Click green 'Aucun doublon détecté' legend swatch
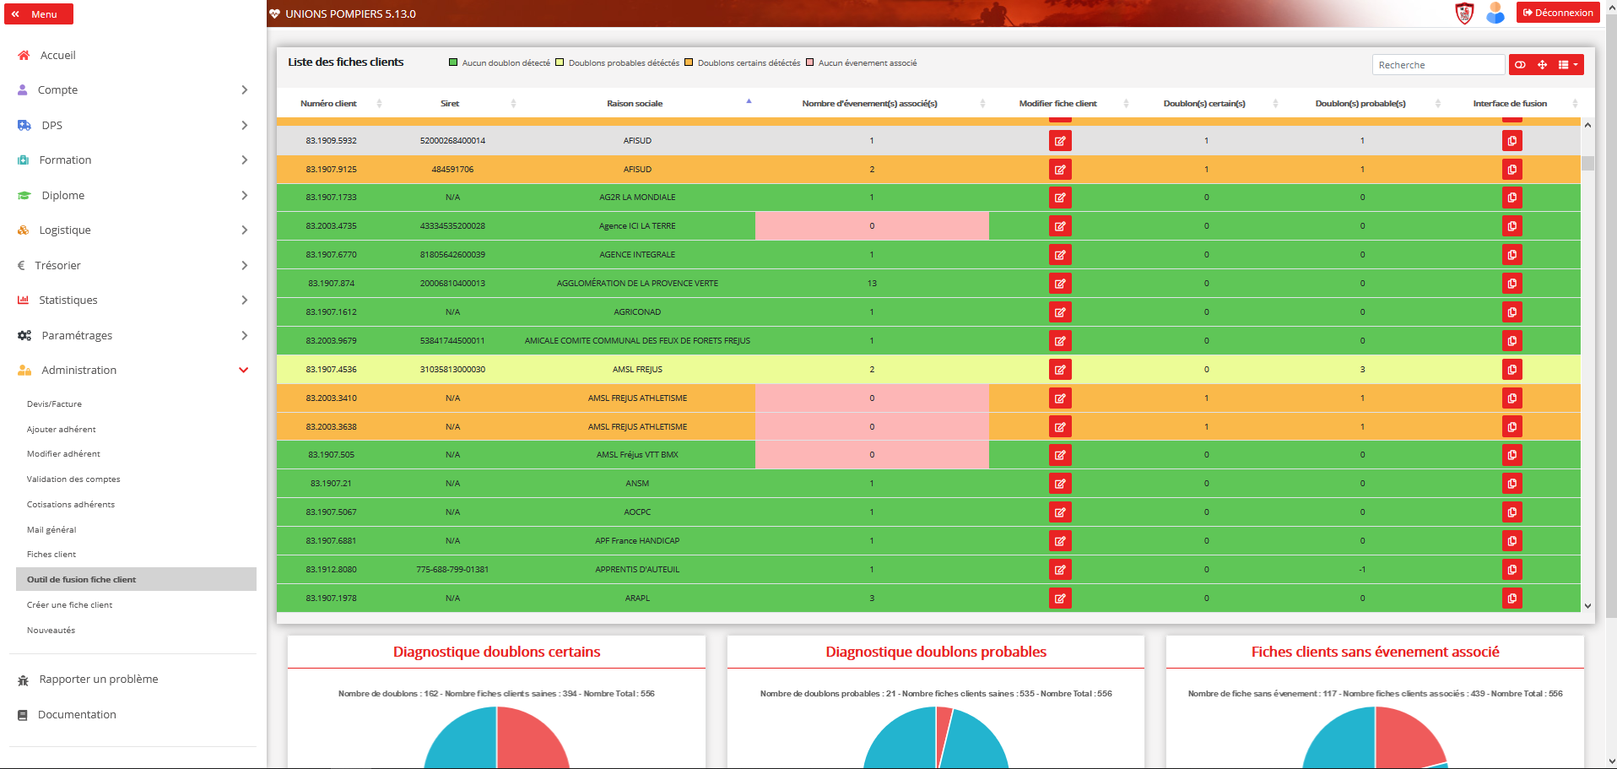The width and height of the screenshot is (1617, 769). tap(453, 62)
